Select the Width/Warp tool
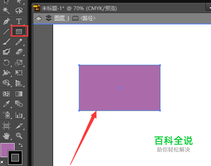 tap(6, 73)
